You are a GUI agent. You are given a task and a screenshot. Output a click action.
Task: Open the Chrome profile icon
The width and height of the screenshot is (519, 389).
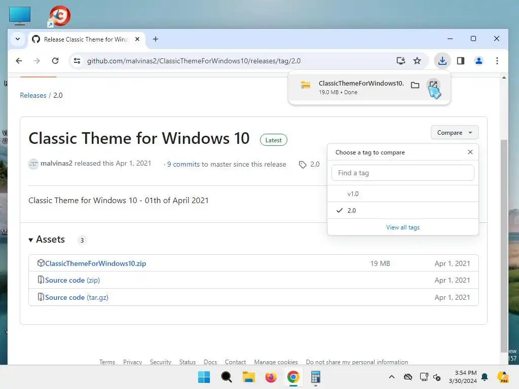point(478,61)
